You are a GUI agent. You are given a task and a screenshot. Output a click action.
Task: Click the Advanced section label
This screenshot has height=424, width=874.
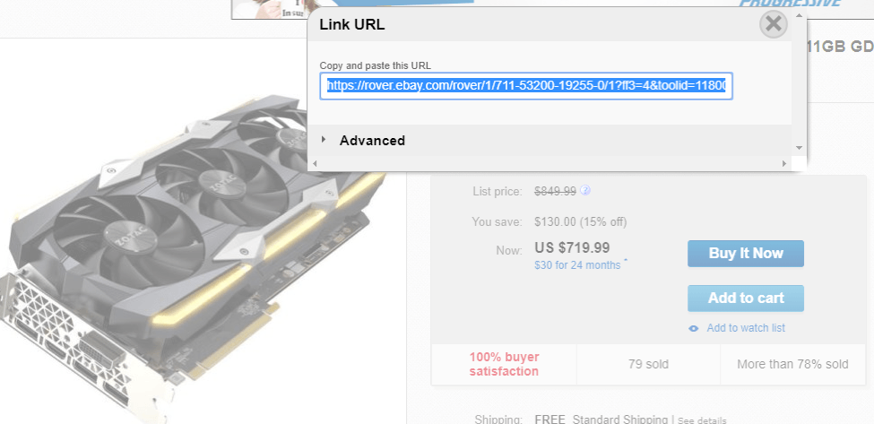pyautogui.click(x=372, y=141)
